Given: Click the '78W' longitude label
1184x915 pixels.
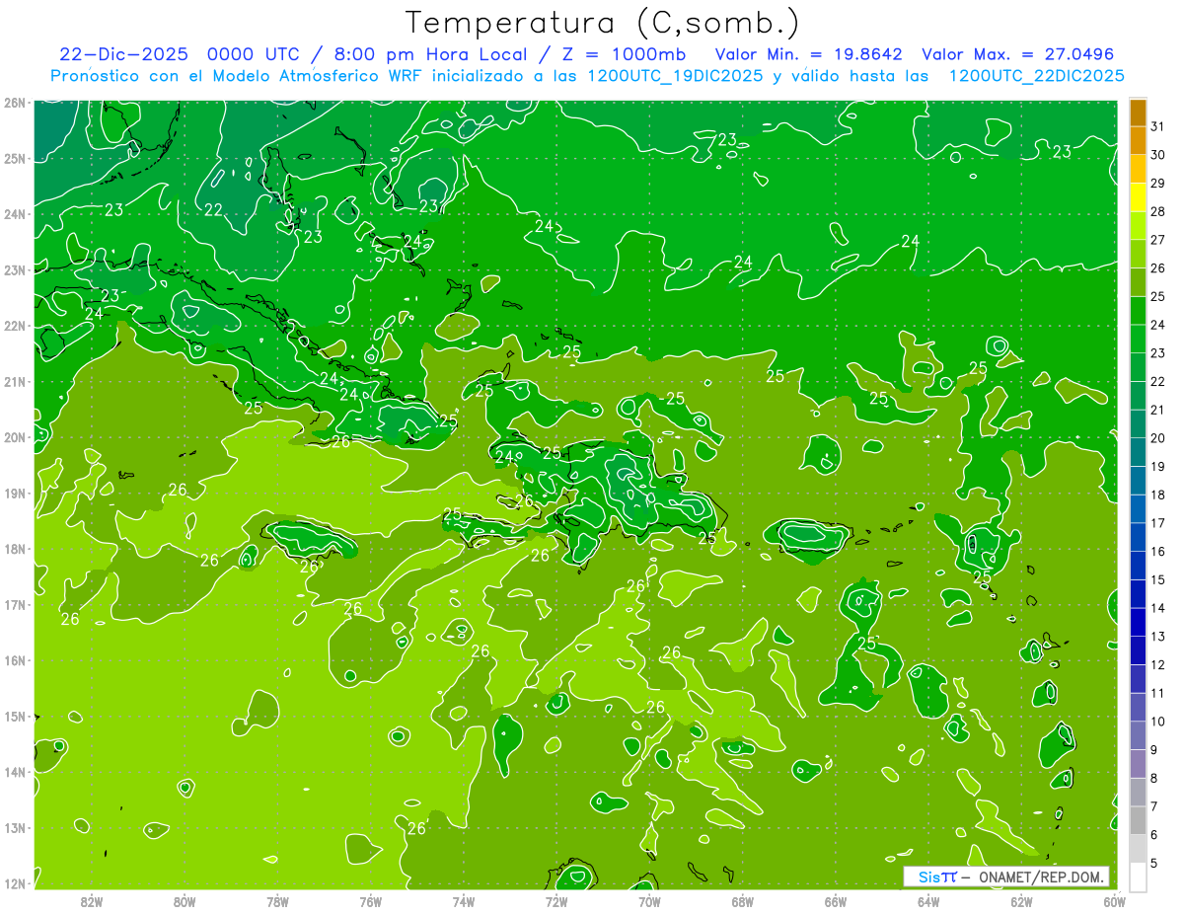Looking at the screenshot, I should [x=277, y=901].
